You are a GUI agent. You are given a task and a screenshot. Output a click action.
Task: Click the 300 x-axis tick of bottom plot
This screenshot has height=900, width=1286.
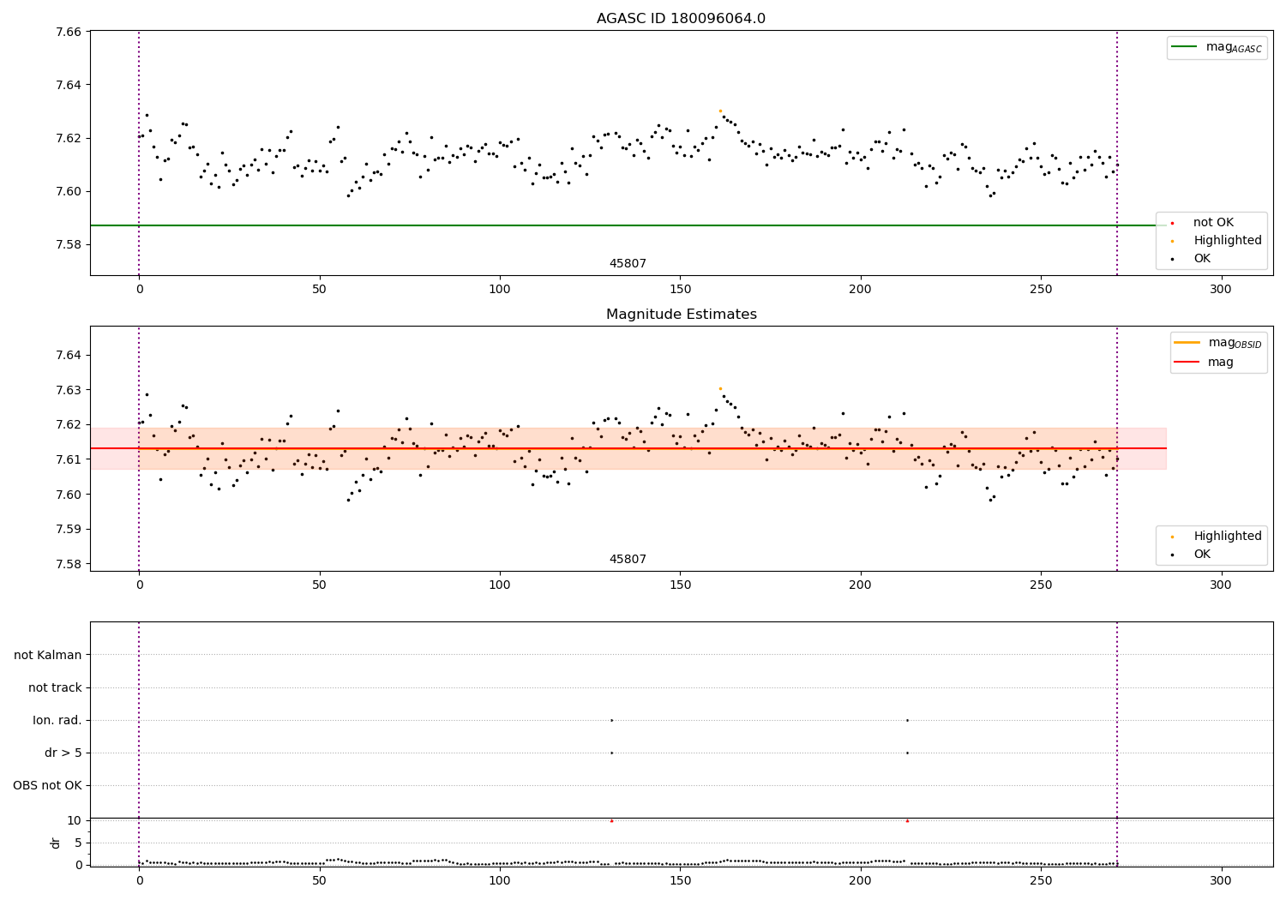[1221, 880]
